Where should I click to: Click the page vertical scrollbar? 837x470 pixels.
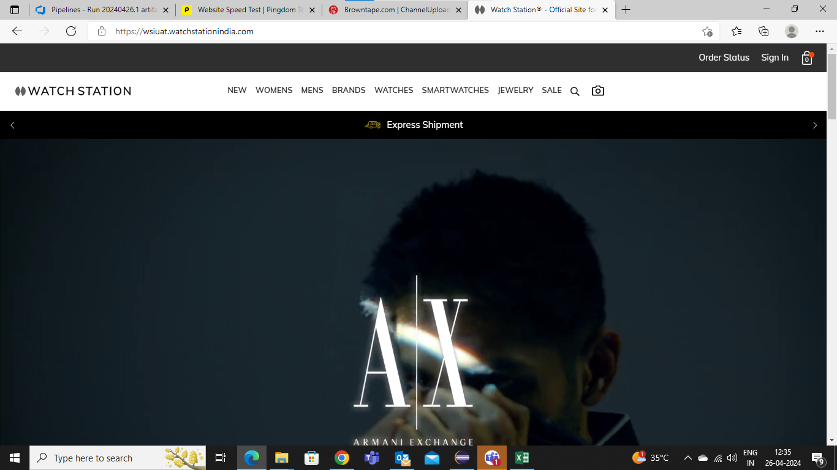coord(831,86)
